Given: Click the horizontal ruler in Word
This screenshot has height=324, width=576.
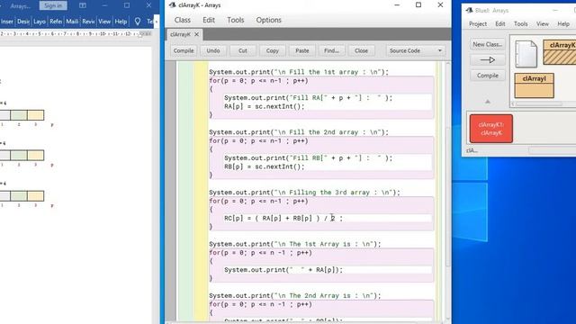Looking at the screenshot, I should tap(76, 34).
